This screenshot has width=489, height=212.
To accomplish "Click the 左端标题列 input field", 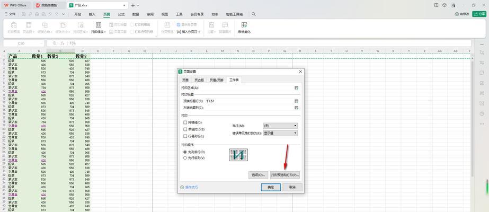I will [249, 108].
